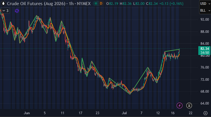Expand the collapsed indicators legend showing 3
The image size is (211, 117).
[x=5, y=11]
